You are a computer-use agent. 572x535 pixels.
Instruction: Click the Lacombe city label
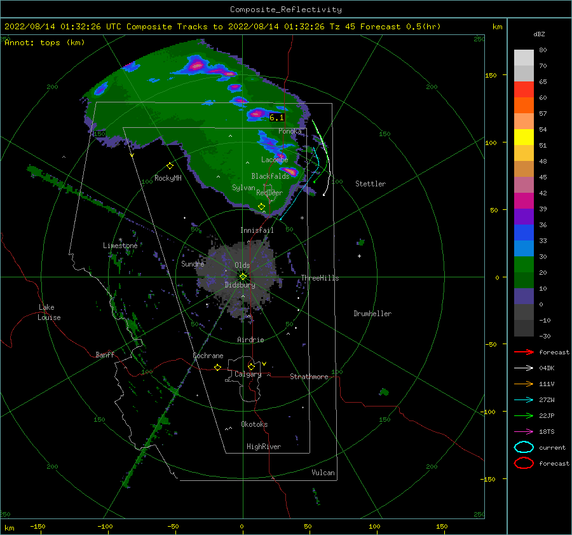pos(275,160)
